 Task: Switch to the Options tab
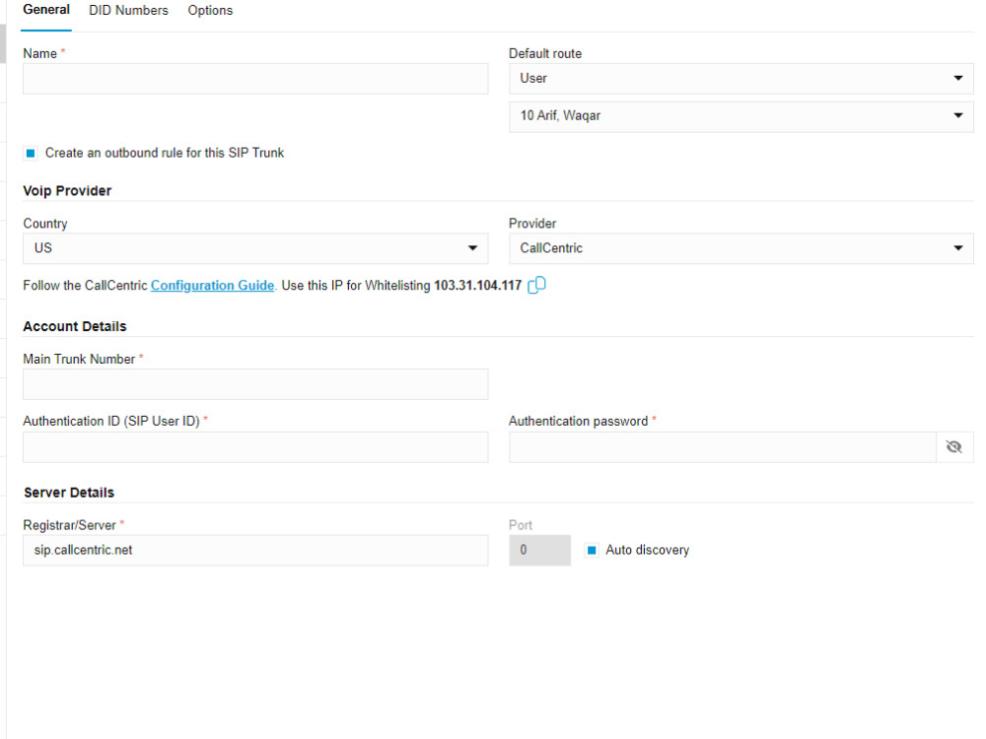[210, 11]
